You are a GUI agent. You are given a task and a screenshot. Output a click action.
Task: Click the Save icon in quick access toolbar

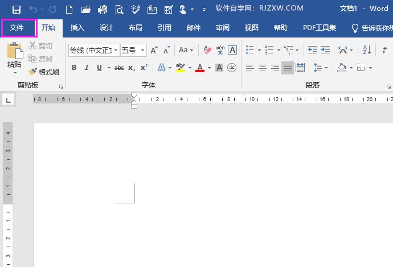(16, 9)
